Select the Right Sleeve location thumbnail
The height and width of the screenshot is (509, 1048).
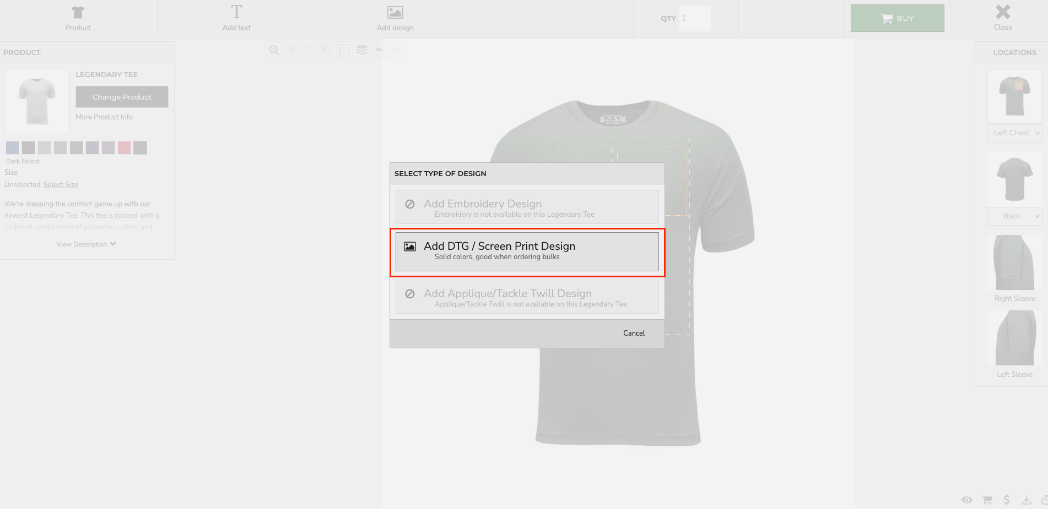pos(1014,263)
